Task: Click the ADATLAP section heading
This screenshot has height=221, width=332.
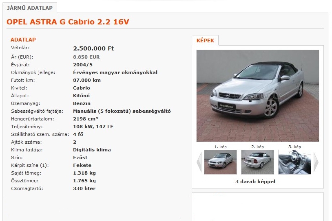Action: coord(23,40)
